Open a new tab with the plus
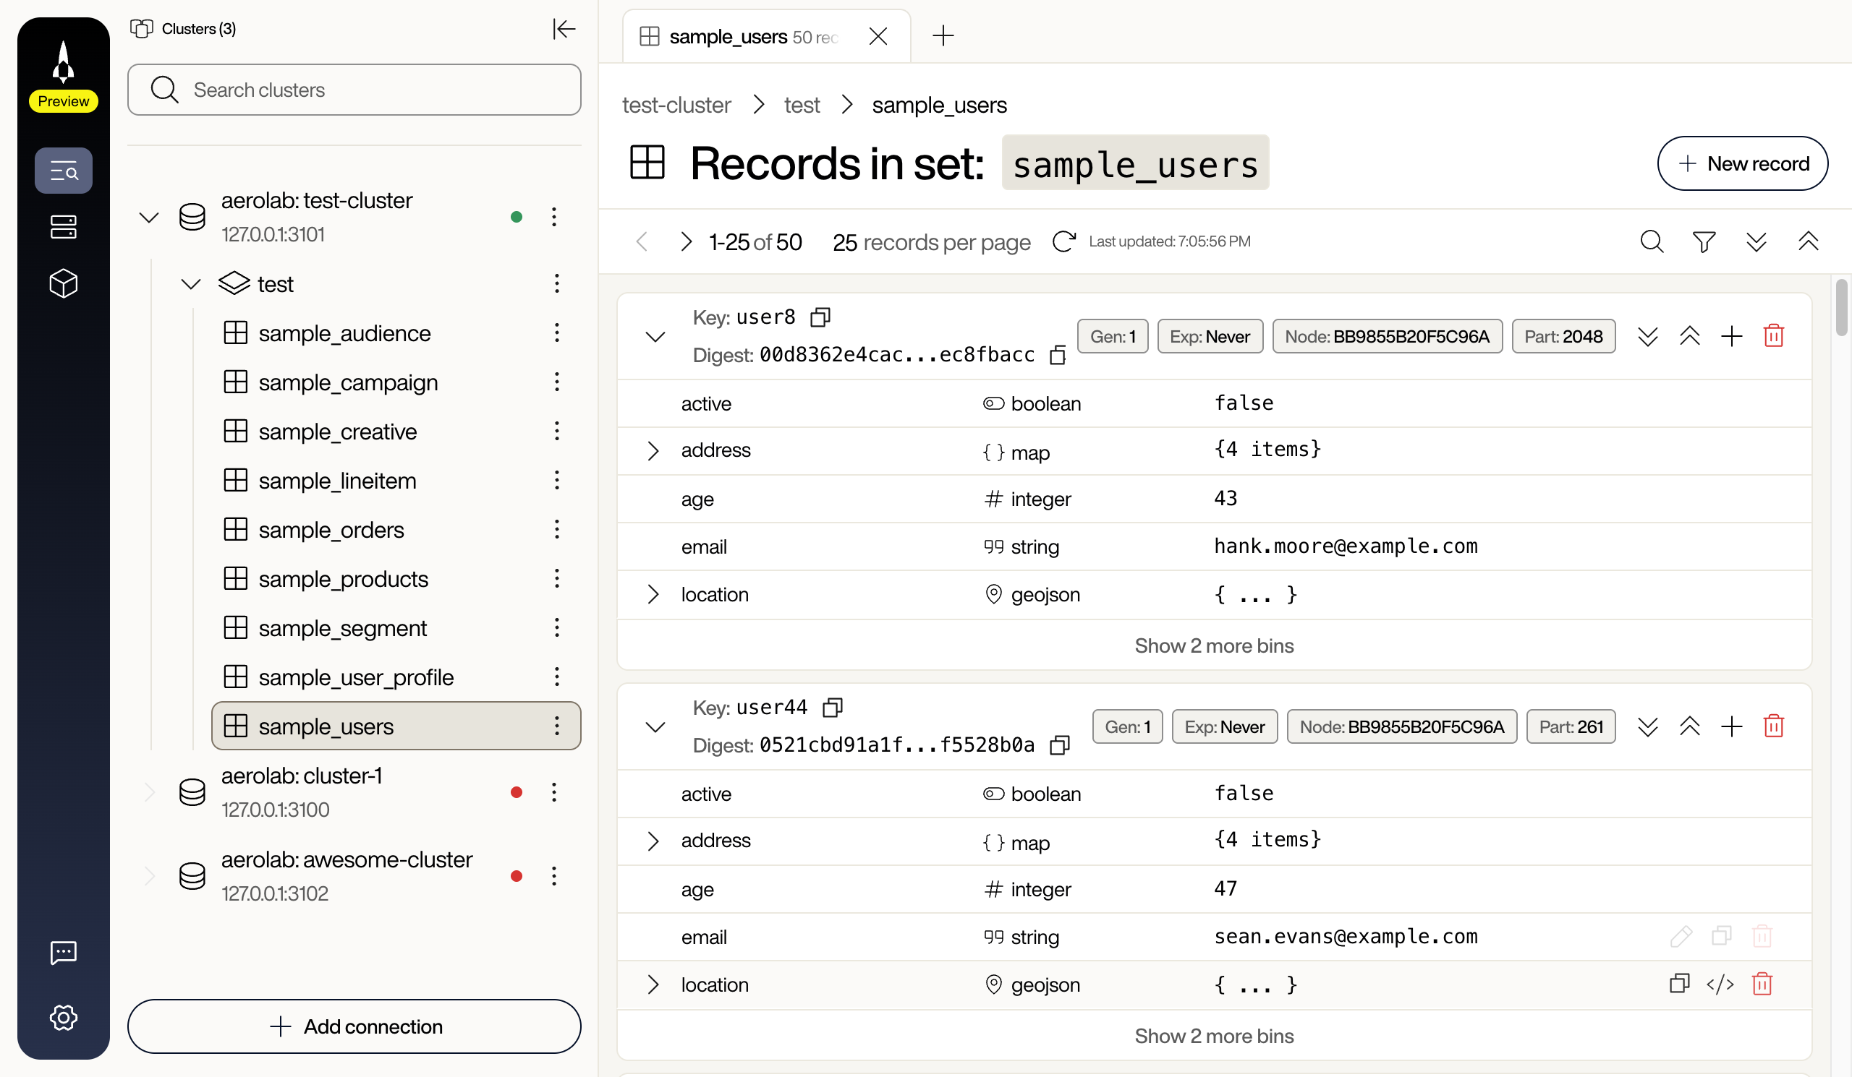 [x=943, y=35]
